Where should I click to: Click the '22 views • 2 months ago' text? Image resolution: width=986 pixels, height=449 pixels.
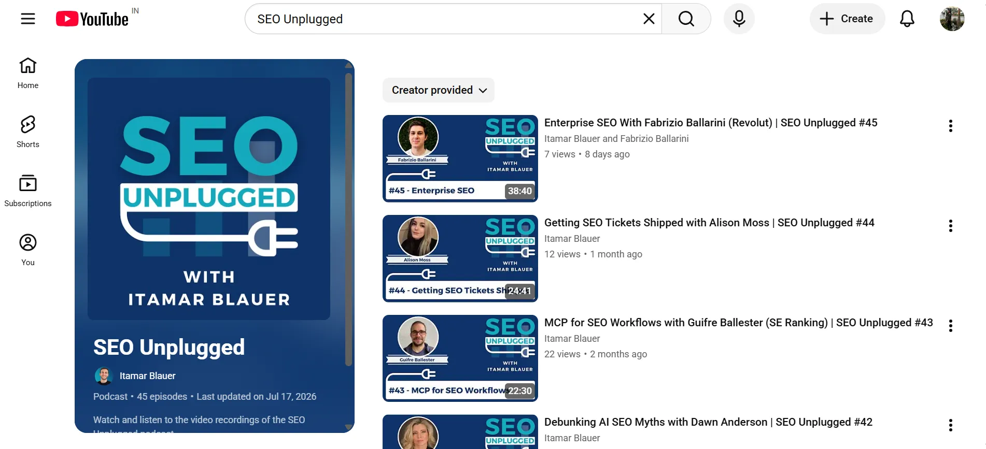click(596, 354)
